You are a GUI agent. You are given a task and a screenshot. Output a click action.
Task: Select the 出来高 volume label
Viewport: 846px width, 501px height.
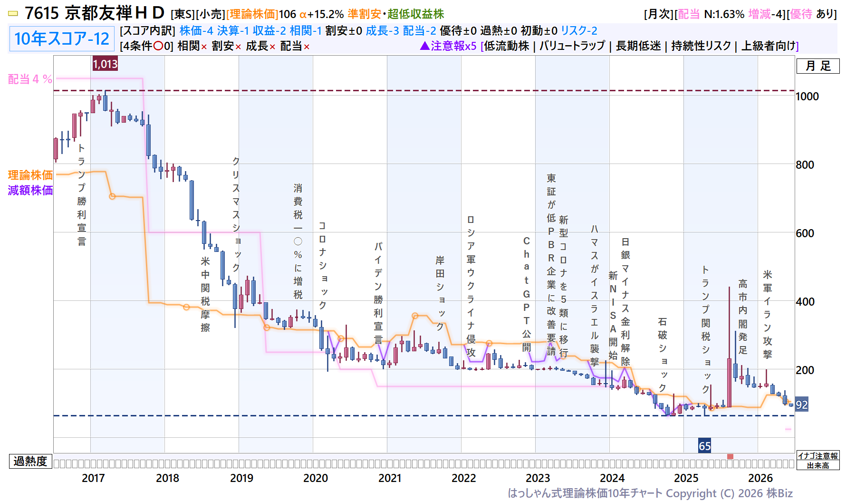click(818, 465)
